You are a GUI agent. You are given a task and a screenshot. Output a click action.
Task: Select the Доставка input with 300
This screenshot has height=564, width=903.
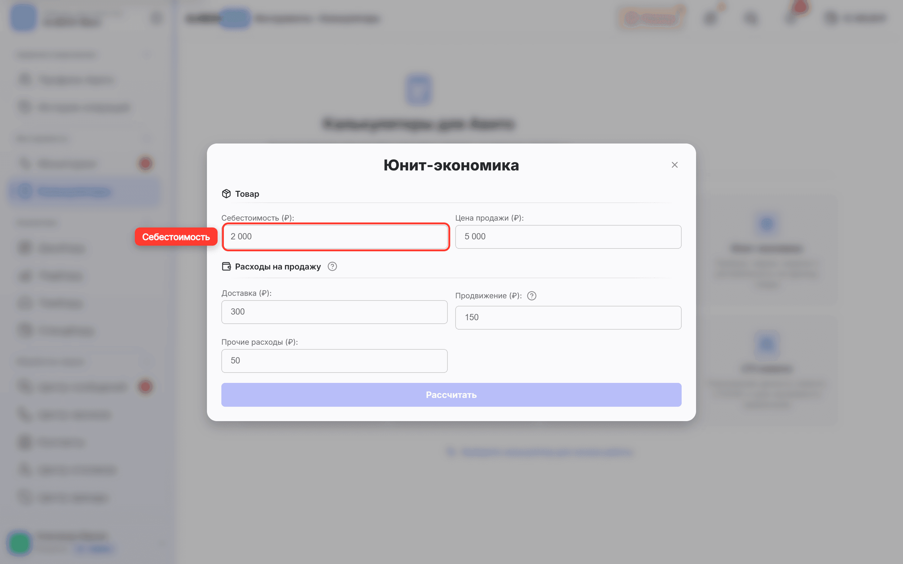coord(334,312)
